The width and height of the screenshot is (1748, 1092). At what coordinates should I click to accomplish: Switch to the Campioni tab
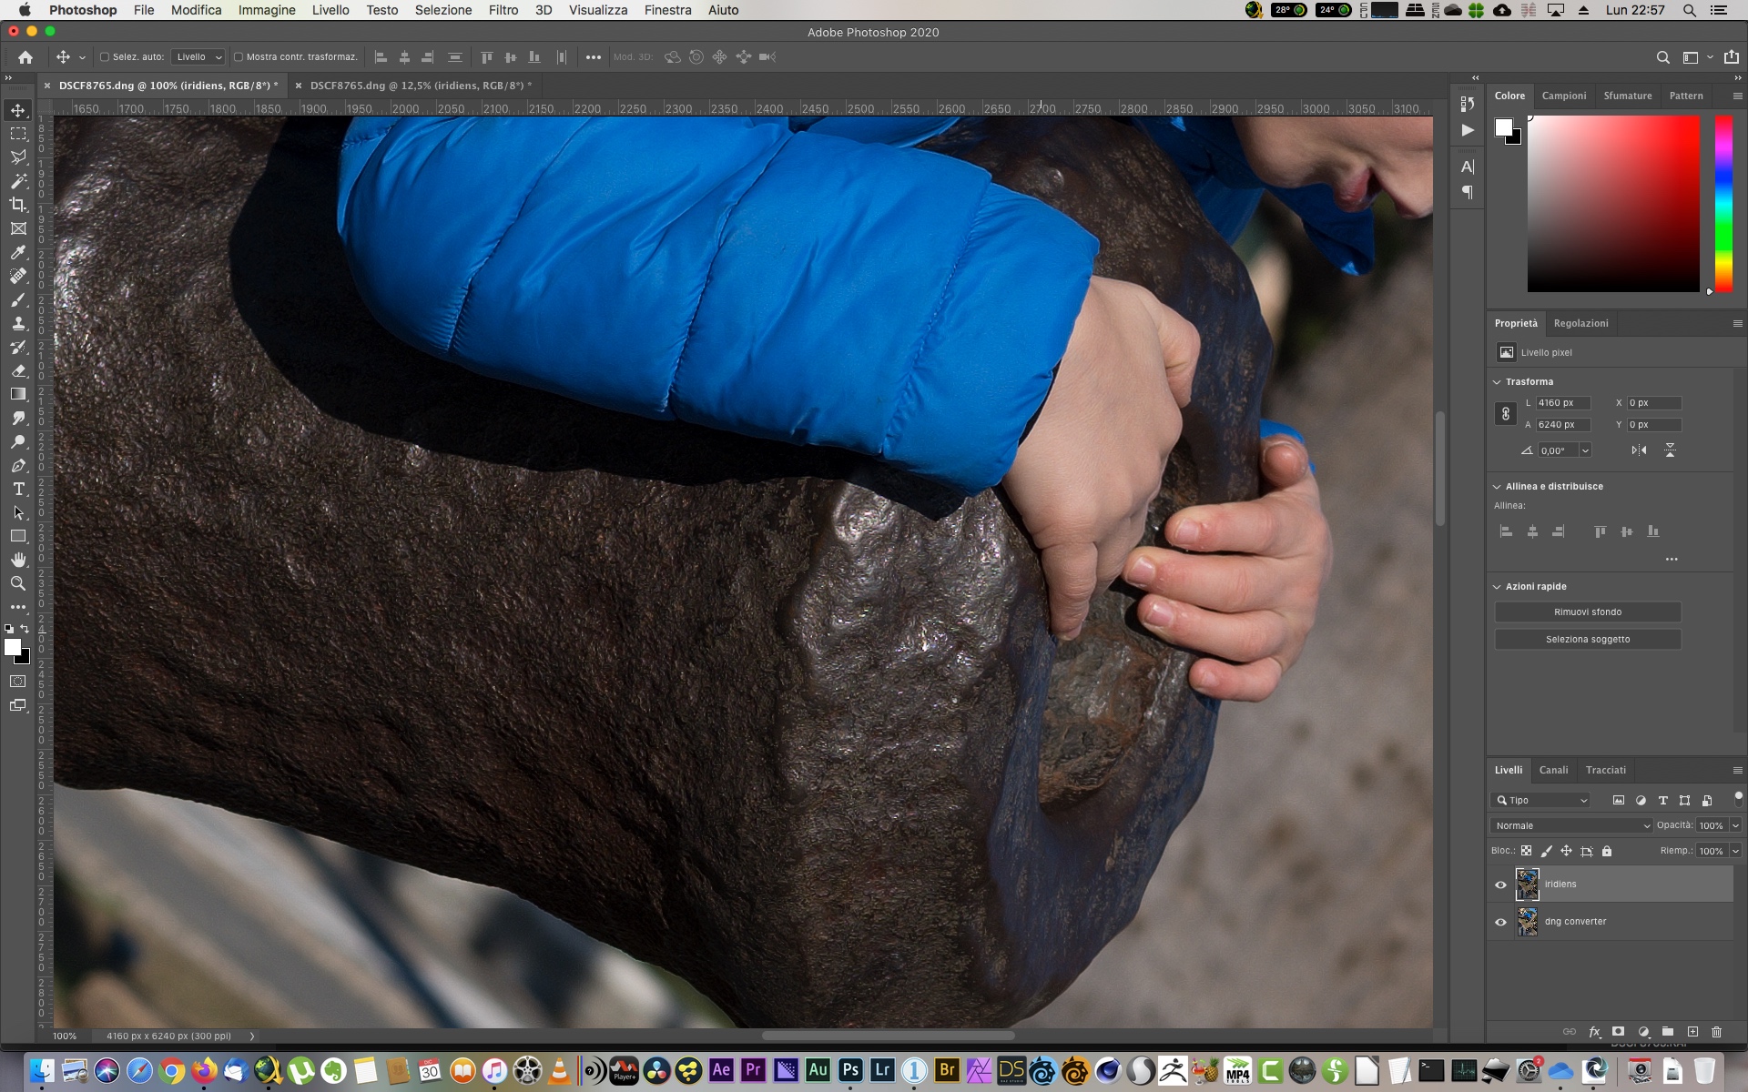pyautogui.click(x=1563, y=96)
